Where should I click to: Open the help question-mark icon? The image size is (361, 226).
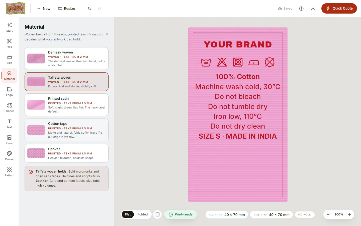coord(301,9)
